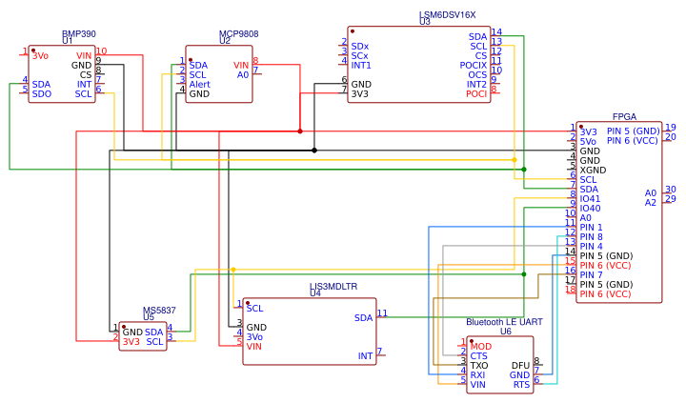This screenshot has width=686, height=403.
Task: Select the PIN 8 label on FPGA
Action: coord(591,236)
